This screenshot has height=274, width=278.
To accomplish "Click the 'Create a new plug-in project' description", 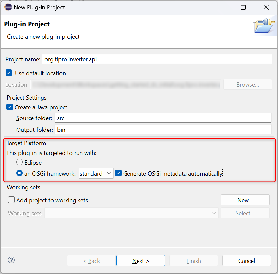I will pyautogui.click(x=43, y=37).
